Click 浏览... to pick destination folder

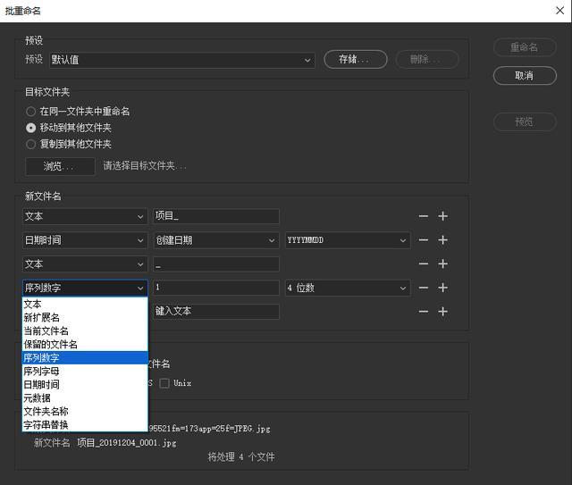[x=60, y=166]
